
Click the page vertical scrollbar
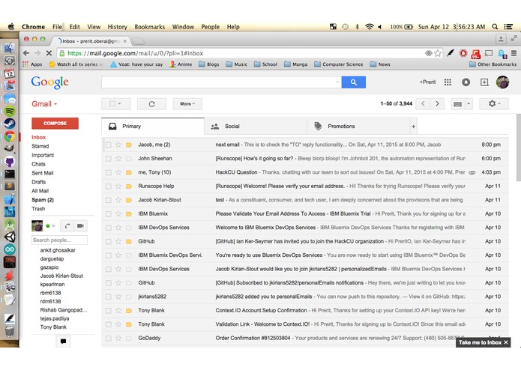(x=518, y=148)
